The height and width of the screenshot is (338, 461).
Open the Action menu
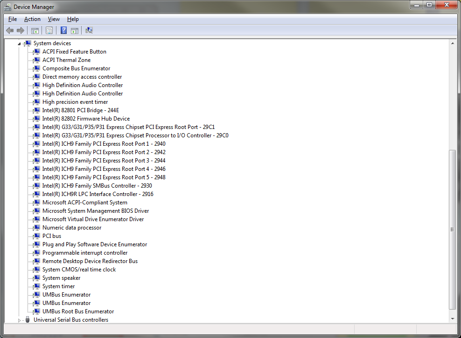pos(32,19)
